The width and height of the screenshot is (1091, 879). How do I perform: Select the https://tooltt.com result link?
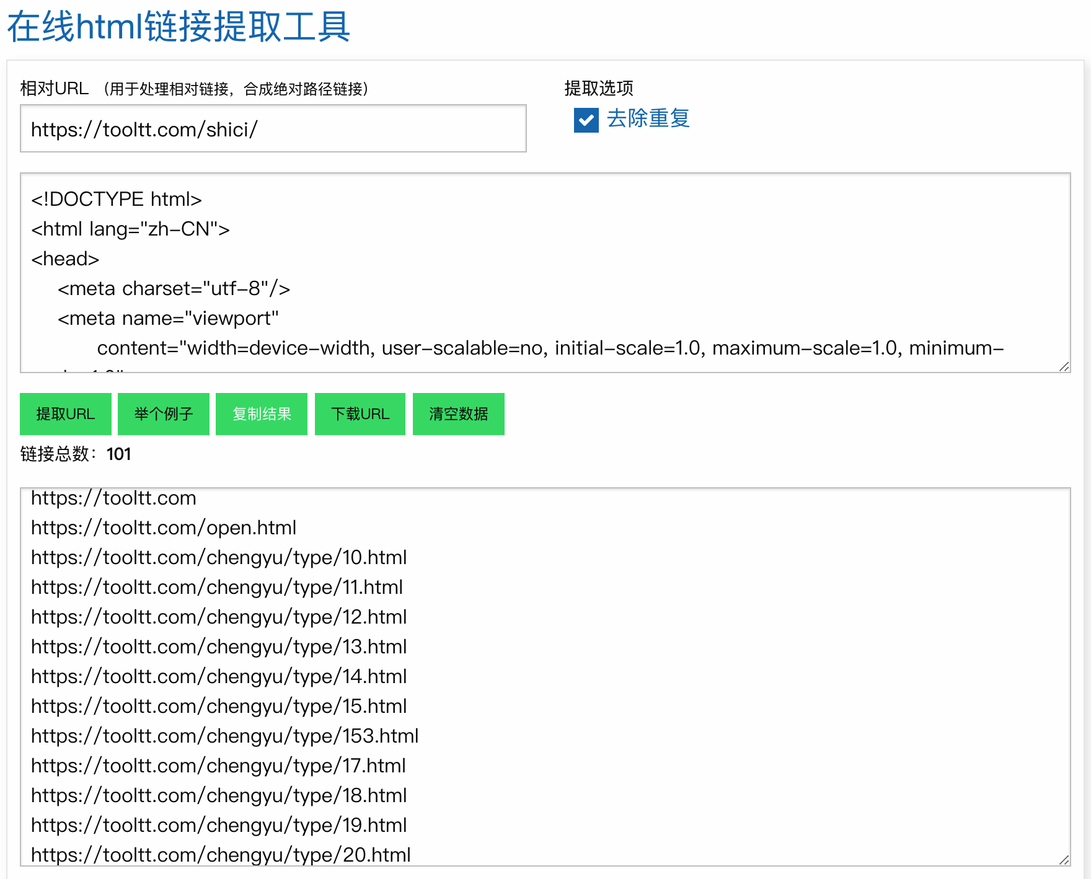point(113,498)
